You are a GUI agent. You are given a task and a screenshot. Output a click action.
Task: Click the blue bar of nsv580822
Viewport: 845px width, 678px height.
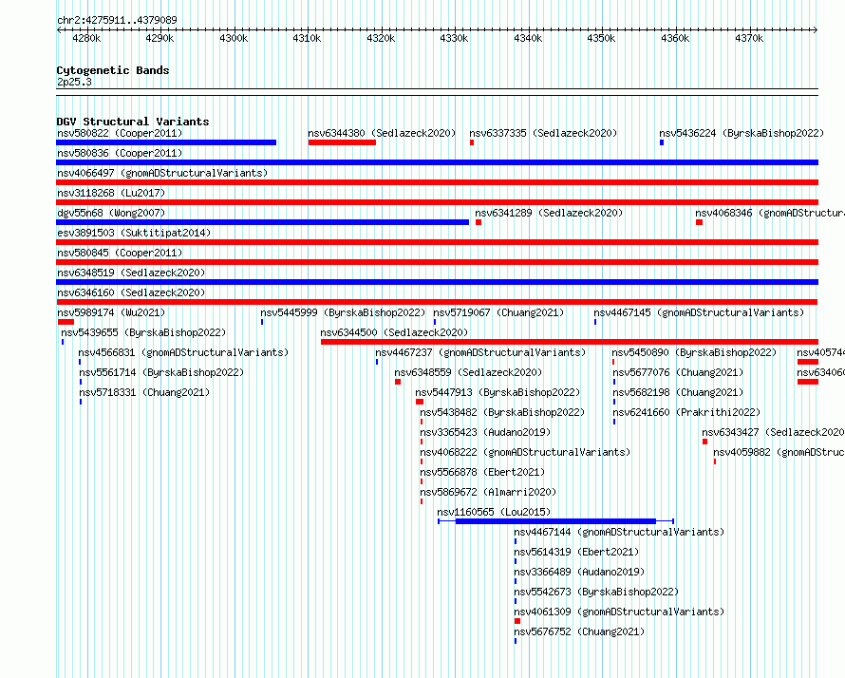click(166, 142)
